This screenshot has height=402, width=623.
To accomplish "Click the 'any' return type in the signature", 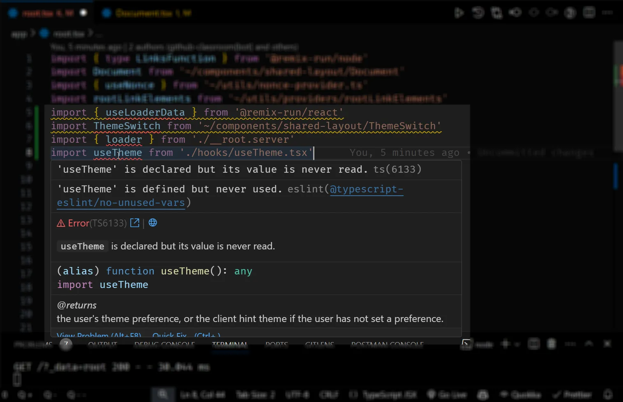I will tap(243, 271).
